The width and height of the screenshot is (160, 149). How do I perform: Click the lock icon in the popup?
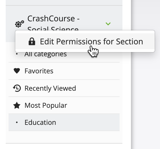(32, 42)
